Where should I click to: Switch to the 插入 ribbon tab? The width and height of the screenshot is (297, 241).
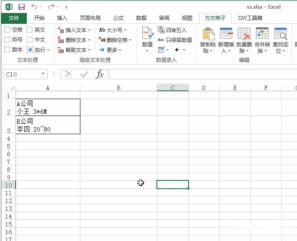(62, 18)
